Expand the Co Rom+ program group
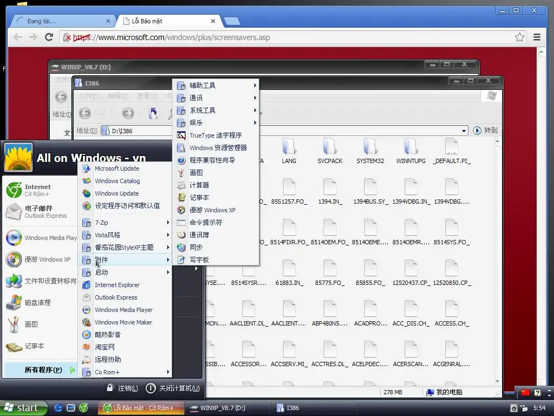 (126, 372)
